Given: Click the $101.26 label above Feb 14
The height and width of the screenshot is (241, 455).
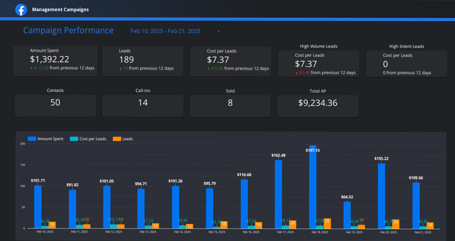Looking at the screenshot, I should (x=175, y=181).
